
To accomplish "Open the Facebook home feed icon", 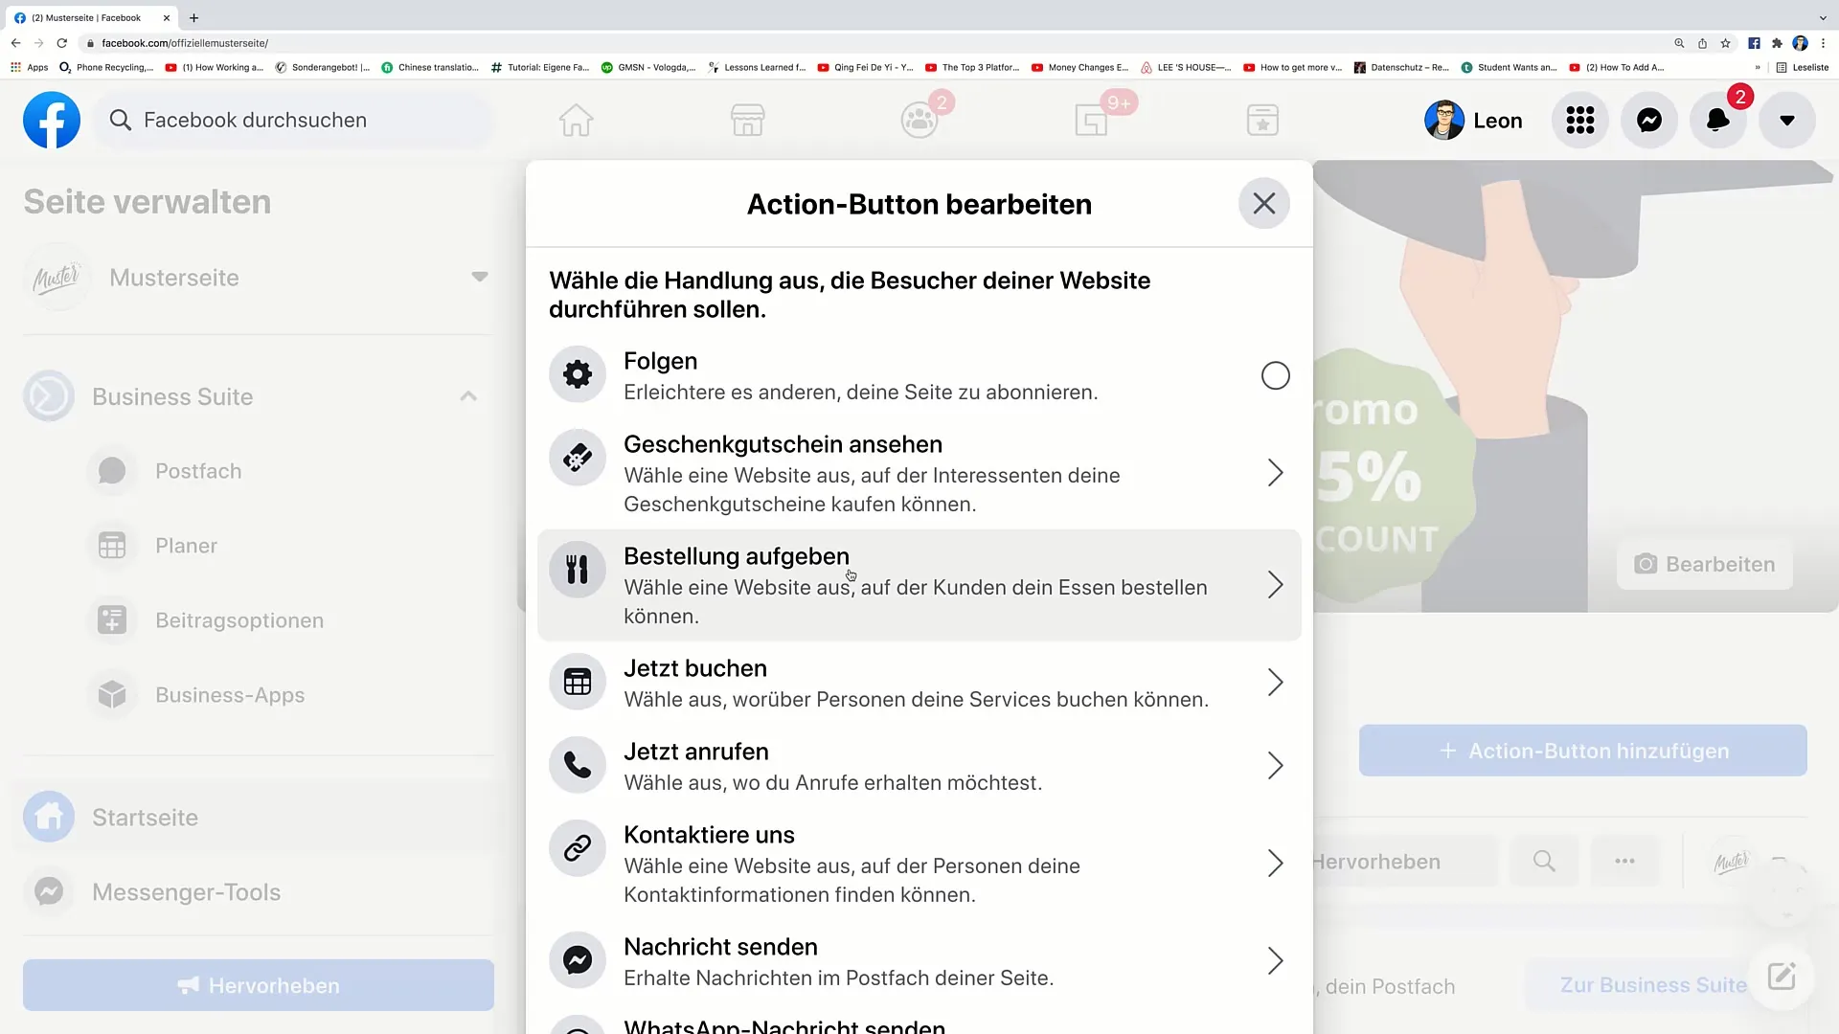I will coord(576,121).
